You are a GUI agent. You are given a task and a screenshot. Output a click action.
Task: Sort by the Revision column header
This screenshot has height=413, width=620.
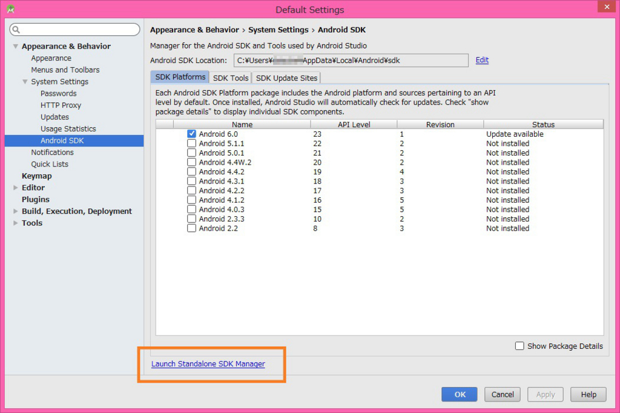point(440,124)
